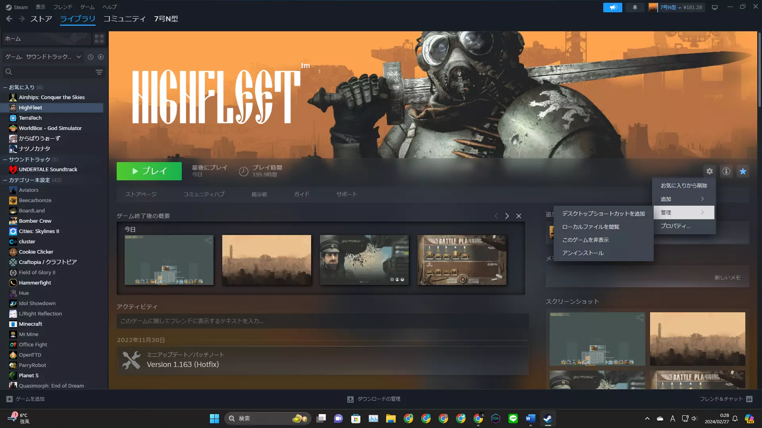Click the grid view icon beside ホーム

(99, 38)
